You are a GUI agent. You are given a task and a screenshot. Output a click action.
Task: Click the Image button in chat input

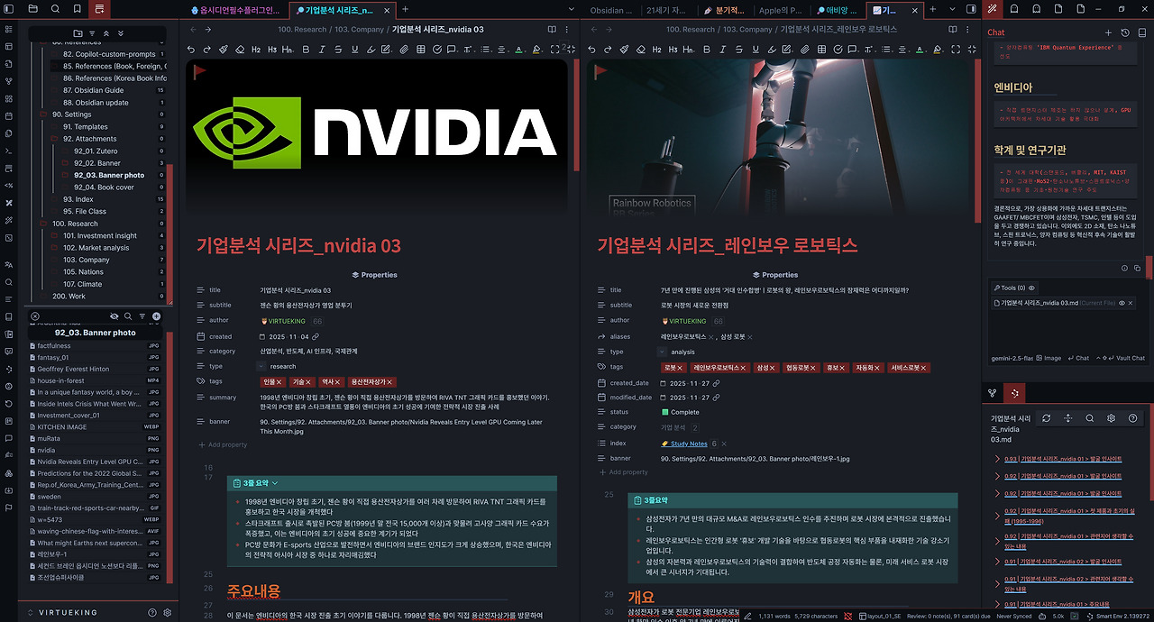coord(1049,358)
